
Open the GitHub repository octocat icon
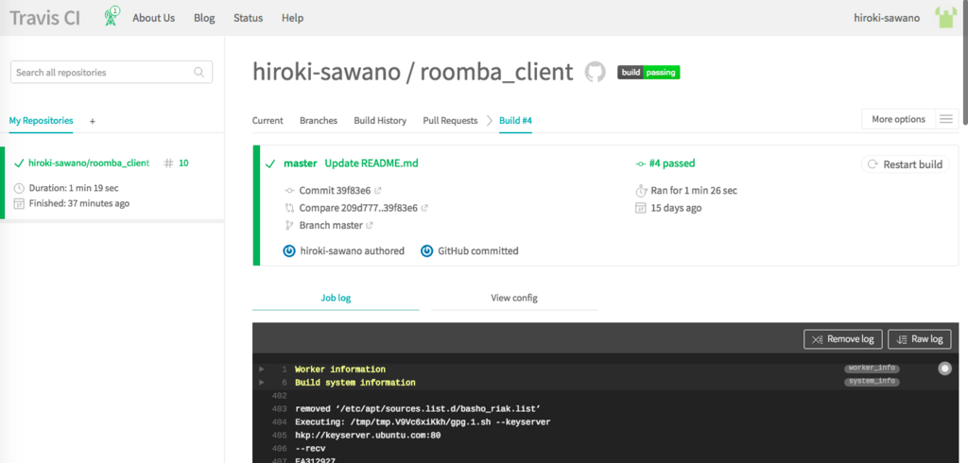click(596, 72)
